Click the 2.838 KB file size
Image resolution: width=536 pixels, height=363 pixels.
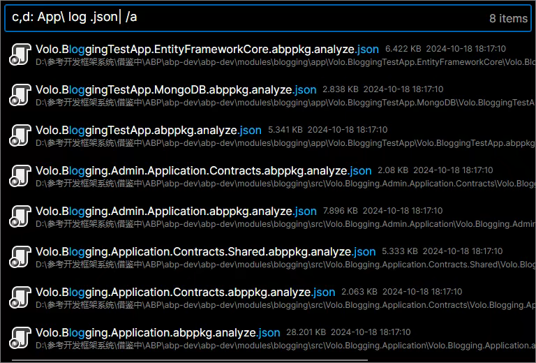[341, 89]
